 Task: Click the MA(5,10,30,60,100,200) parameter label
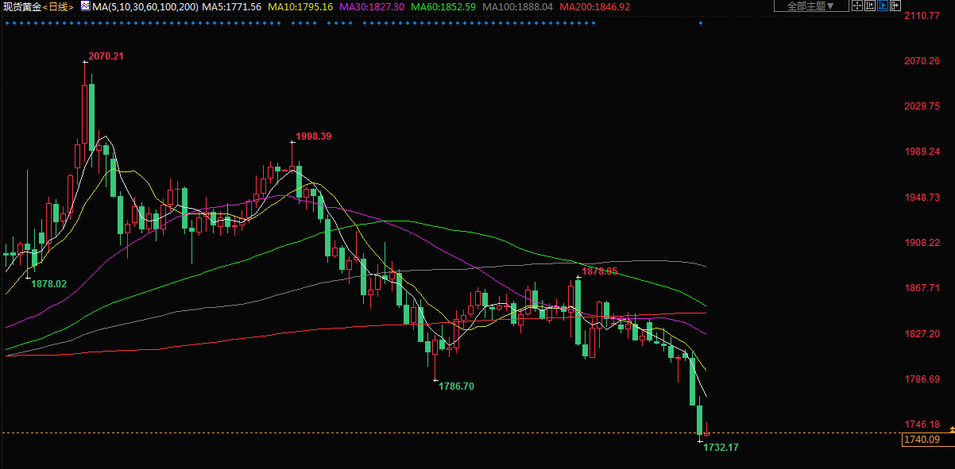pyautogui.click(x=145, y=6)
